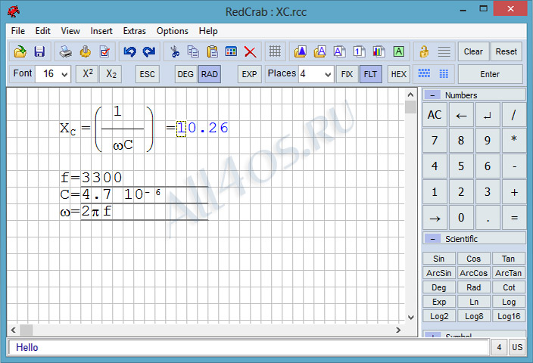Open the Font size dropdown
The height and width of the screenshot is (363, 533).
[x=64, y=74]
